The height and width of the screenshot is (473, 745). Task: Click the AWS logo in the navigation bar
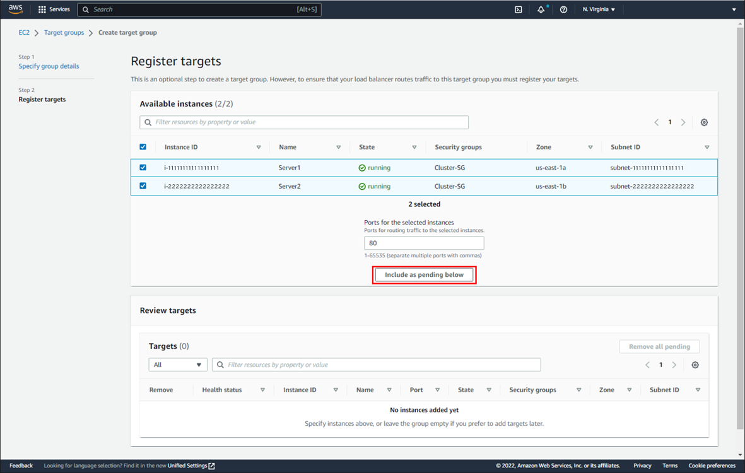[15, 9]
